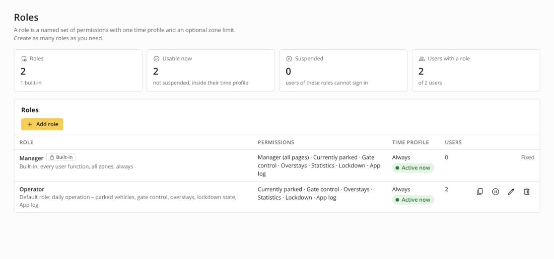Click Always time profile in Operator row
The width and height of the screenshot is (554, 259).
click(x=401, y=189)
